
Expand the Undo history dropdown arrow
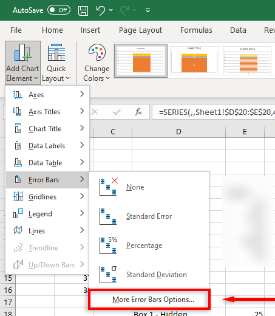[111, 10]
